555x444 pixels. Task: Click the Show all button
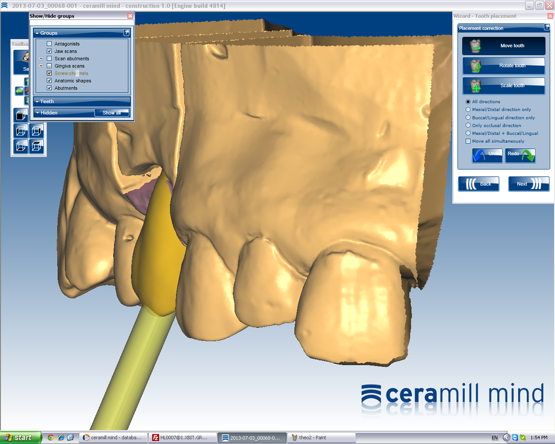(111, 113)
